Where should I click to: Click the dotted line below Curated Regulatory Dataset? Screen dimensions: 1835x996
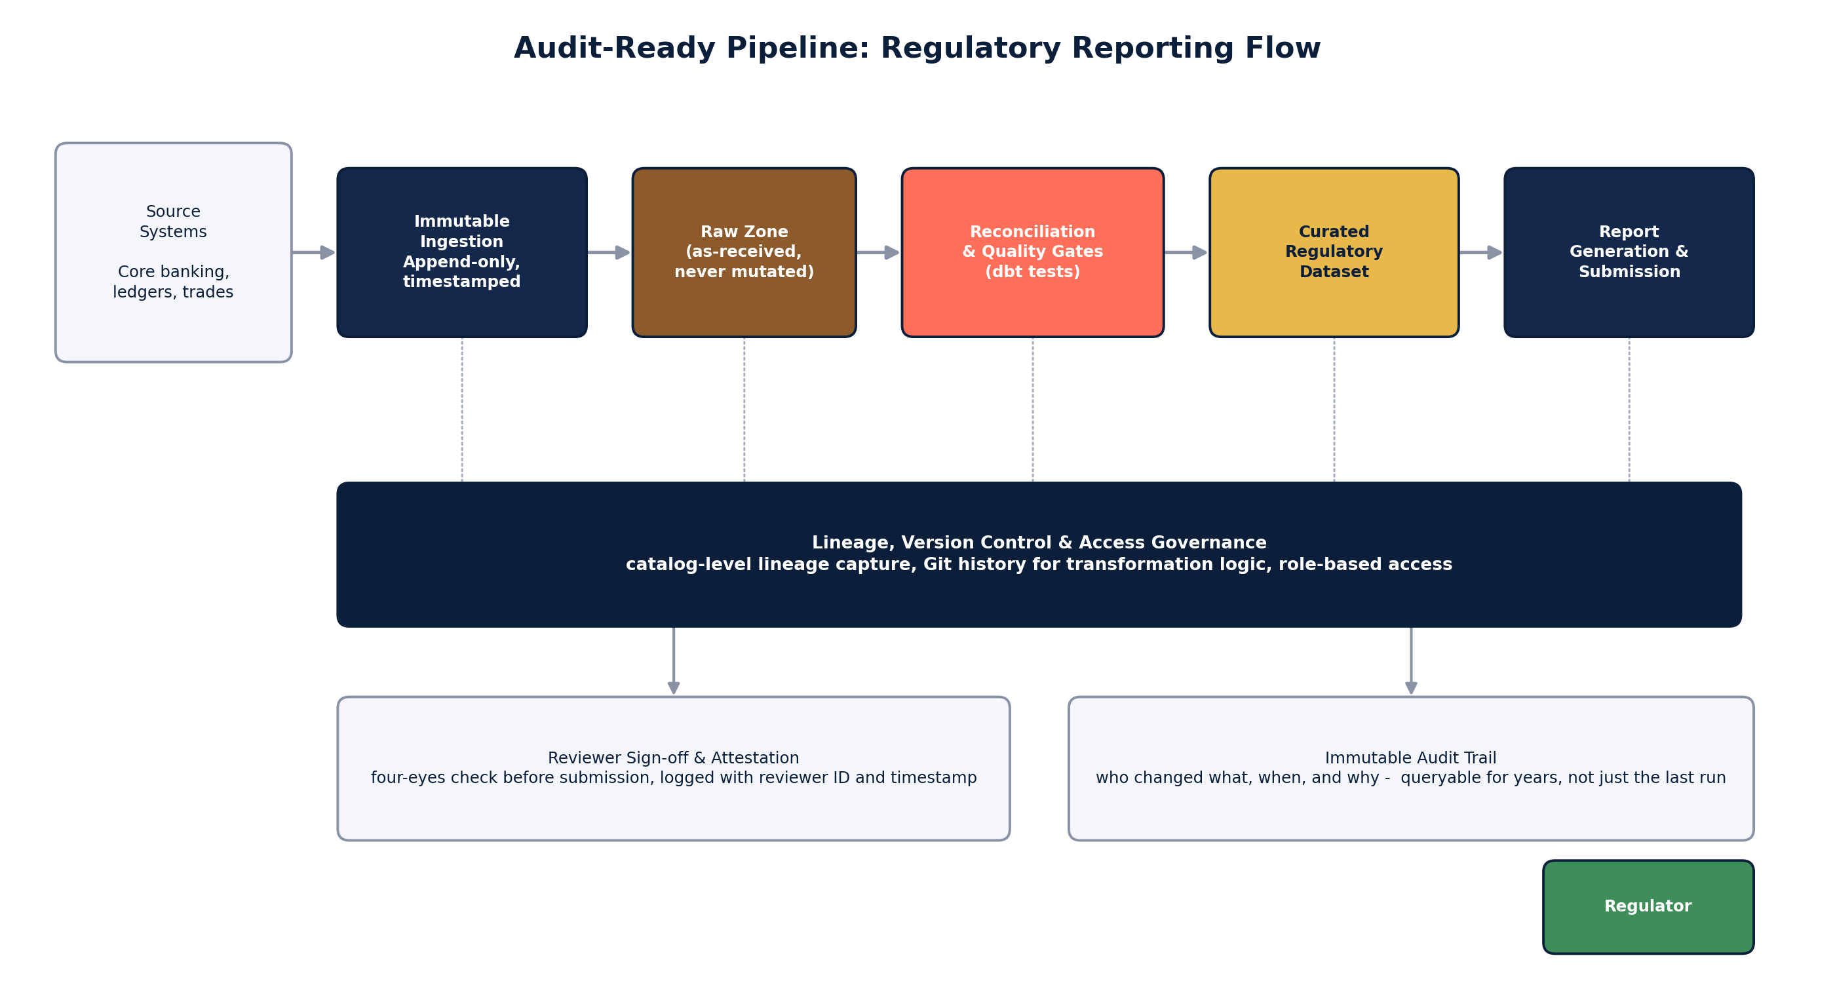pos(1334,410)
